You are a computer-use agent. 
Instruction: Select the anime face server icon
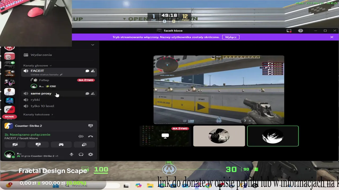coord(10,83)
